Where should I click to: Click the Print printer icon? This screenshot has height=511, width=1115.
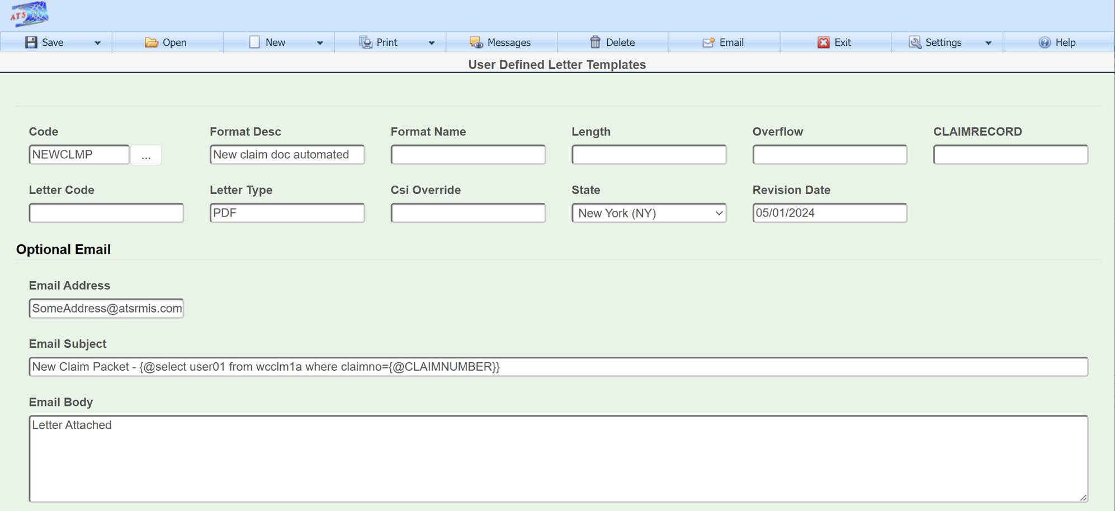coord(365,42)
